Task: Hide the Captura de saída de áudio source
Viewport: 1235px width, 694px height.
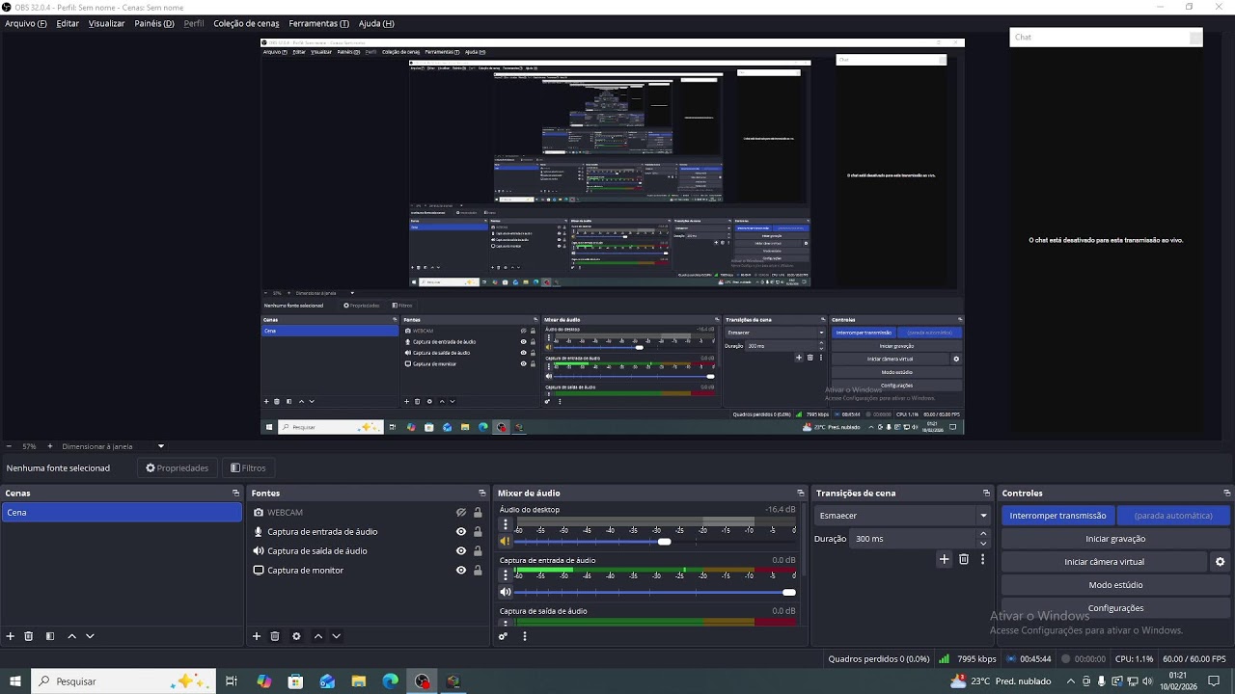Action: (461, 551)
